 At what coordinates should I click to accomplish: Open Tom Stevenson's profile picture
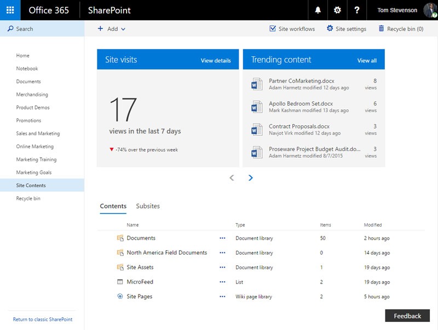click(x=429, y=10)
